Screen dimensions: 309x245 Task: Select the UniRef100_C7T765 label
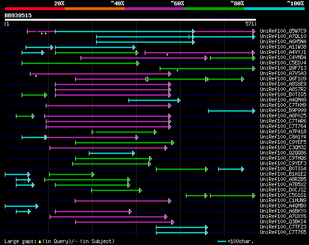[283, 232]
